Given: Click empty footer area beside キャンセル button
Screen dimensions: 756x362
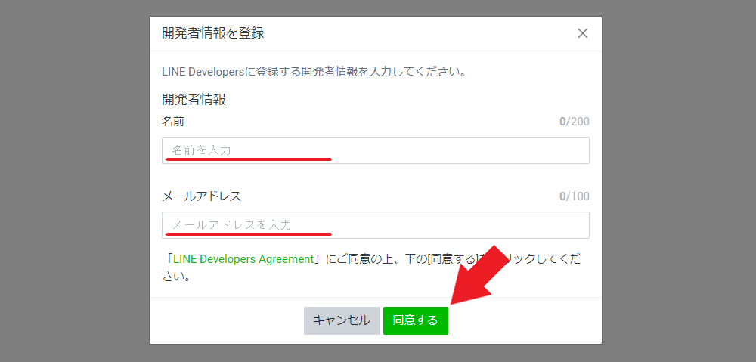Looking at the screenshot, I should click(227, 320).
